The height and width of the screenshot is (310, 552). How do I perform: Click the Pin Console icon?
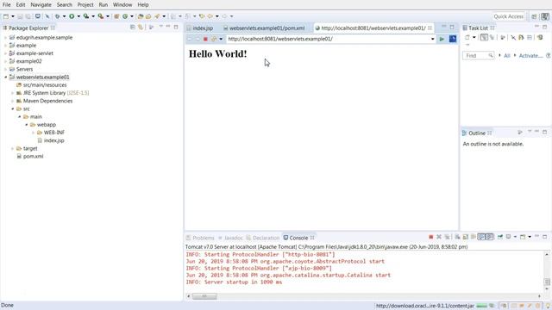(x=500, y=238)
